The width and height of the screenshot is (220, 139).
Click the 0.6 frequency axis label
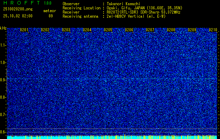click(3, 132)
